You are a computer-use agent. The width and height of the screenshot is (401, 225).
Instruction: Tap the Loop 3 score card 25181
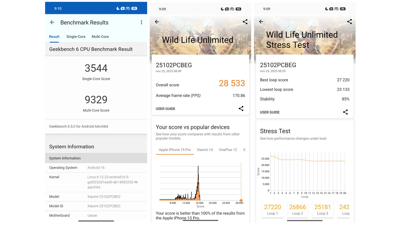(x=323, y=209)
